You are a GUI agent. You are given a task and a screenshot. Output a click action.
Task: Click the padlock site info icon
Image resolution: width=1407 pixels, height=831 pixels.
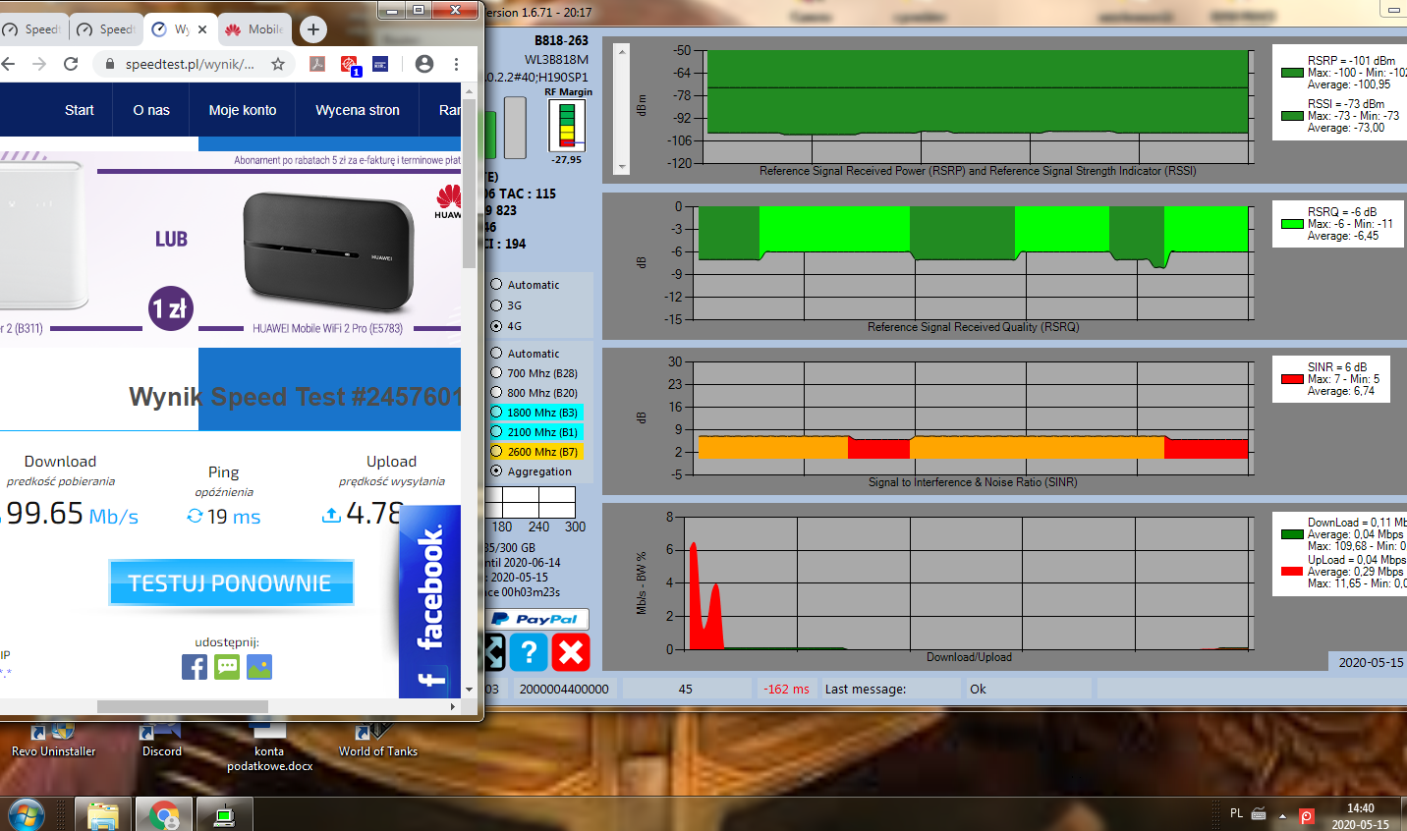tap(109, 64)
